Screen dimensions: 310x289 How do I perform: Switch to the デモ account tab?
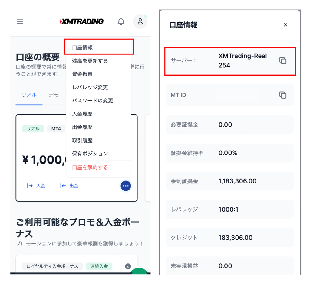click(x=54, y=95)
